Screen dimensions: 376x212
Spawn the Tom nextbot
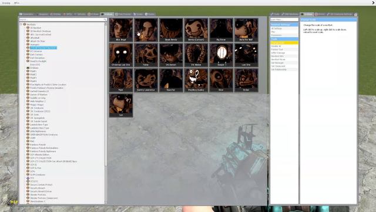(121, 105)
